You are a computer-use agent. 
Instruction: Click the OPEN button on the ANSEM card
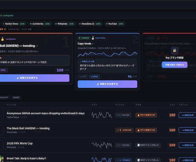[3, 70]
